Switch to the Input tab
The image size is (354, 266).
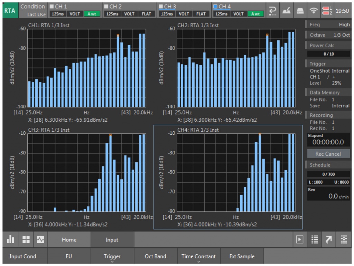click(112, 240)
